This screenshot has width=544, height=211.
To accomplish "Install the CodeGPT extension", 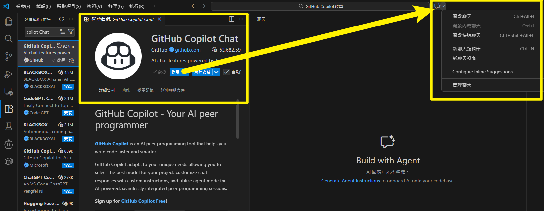I will (x=68, y=113).
